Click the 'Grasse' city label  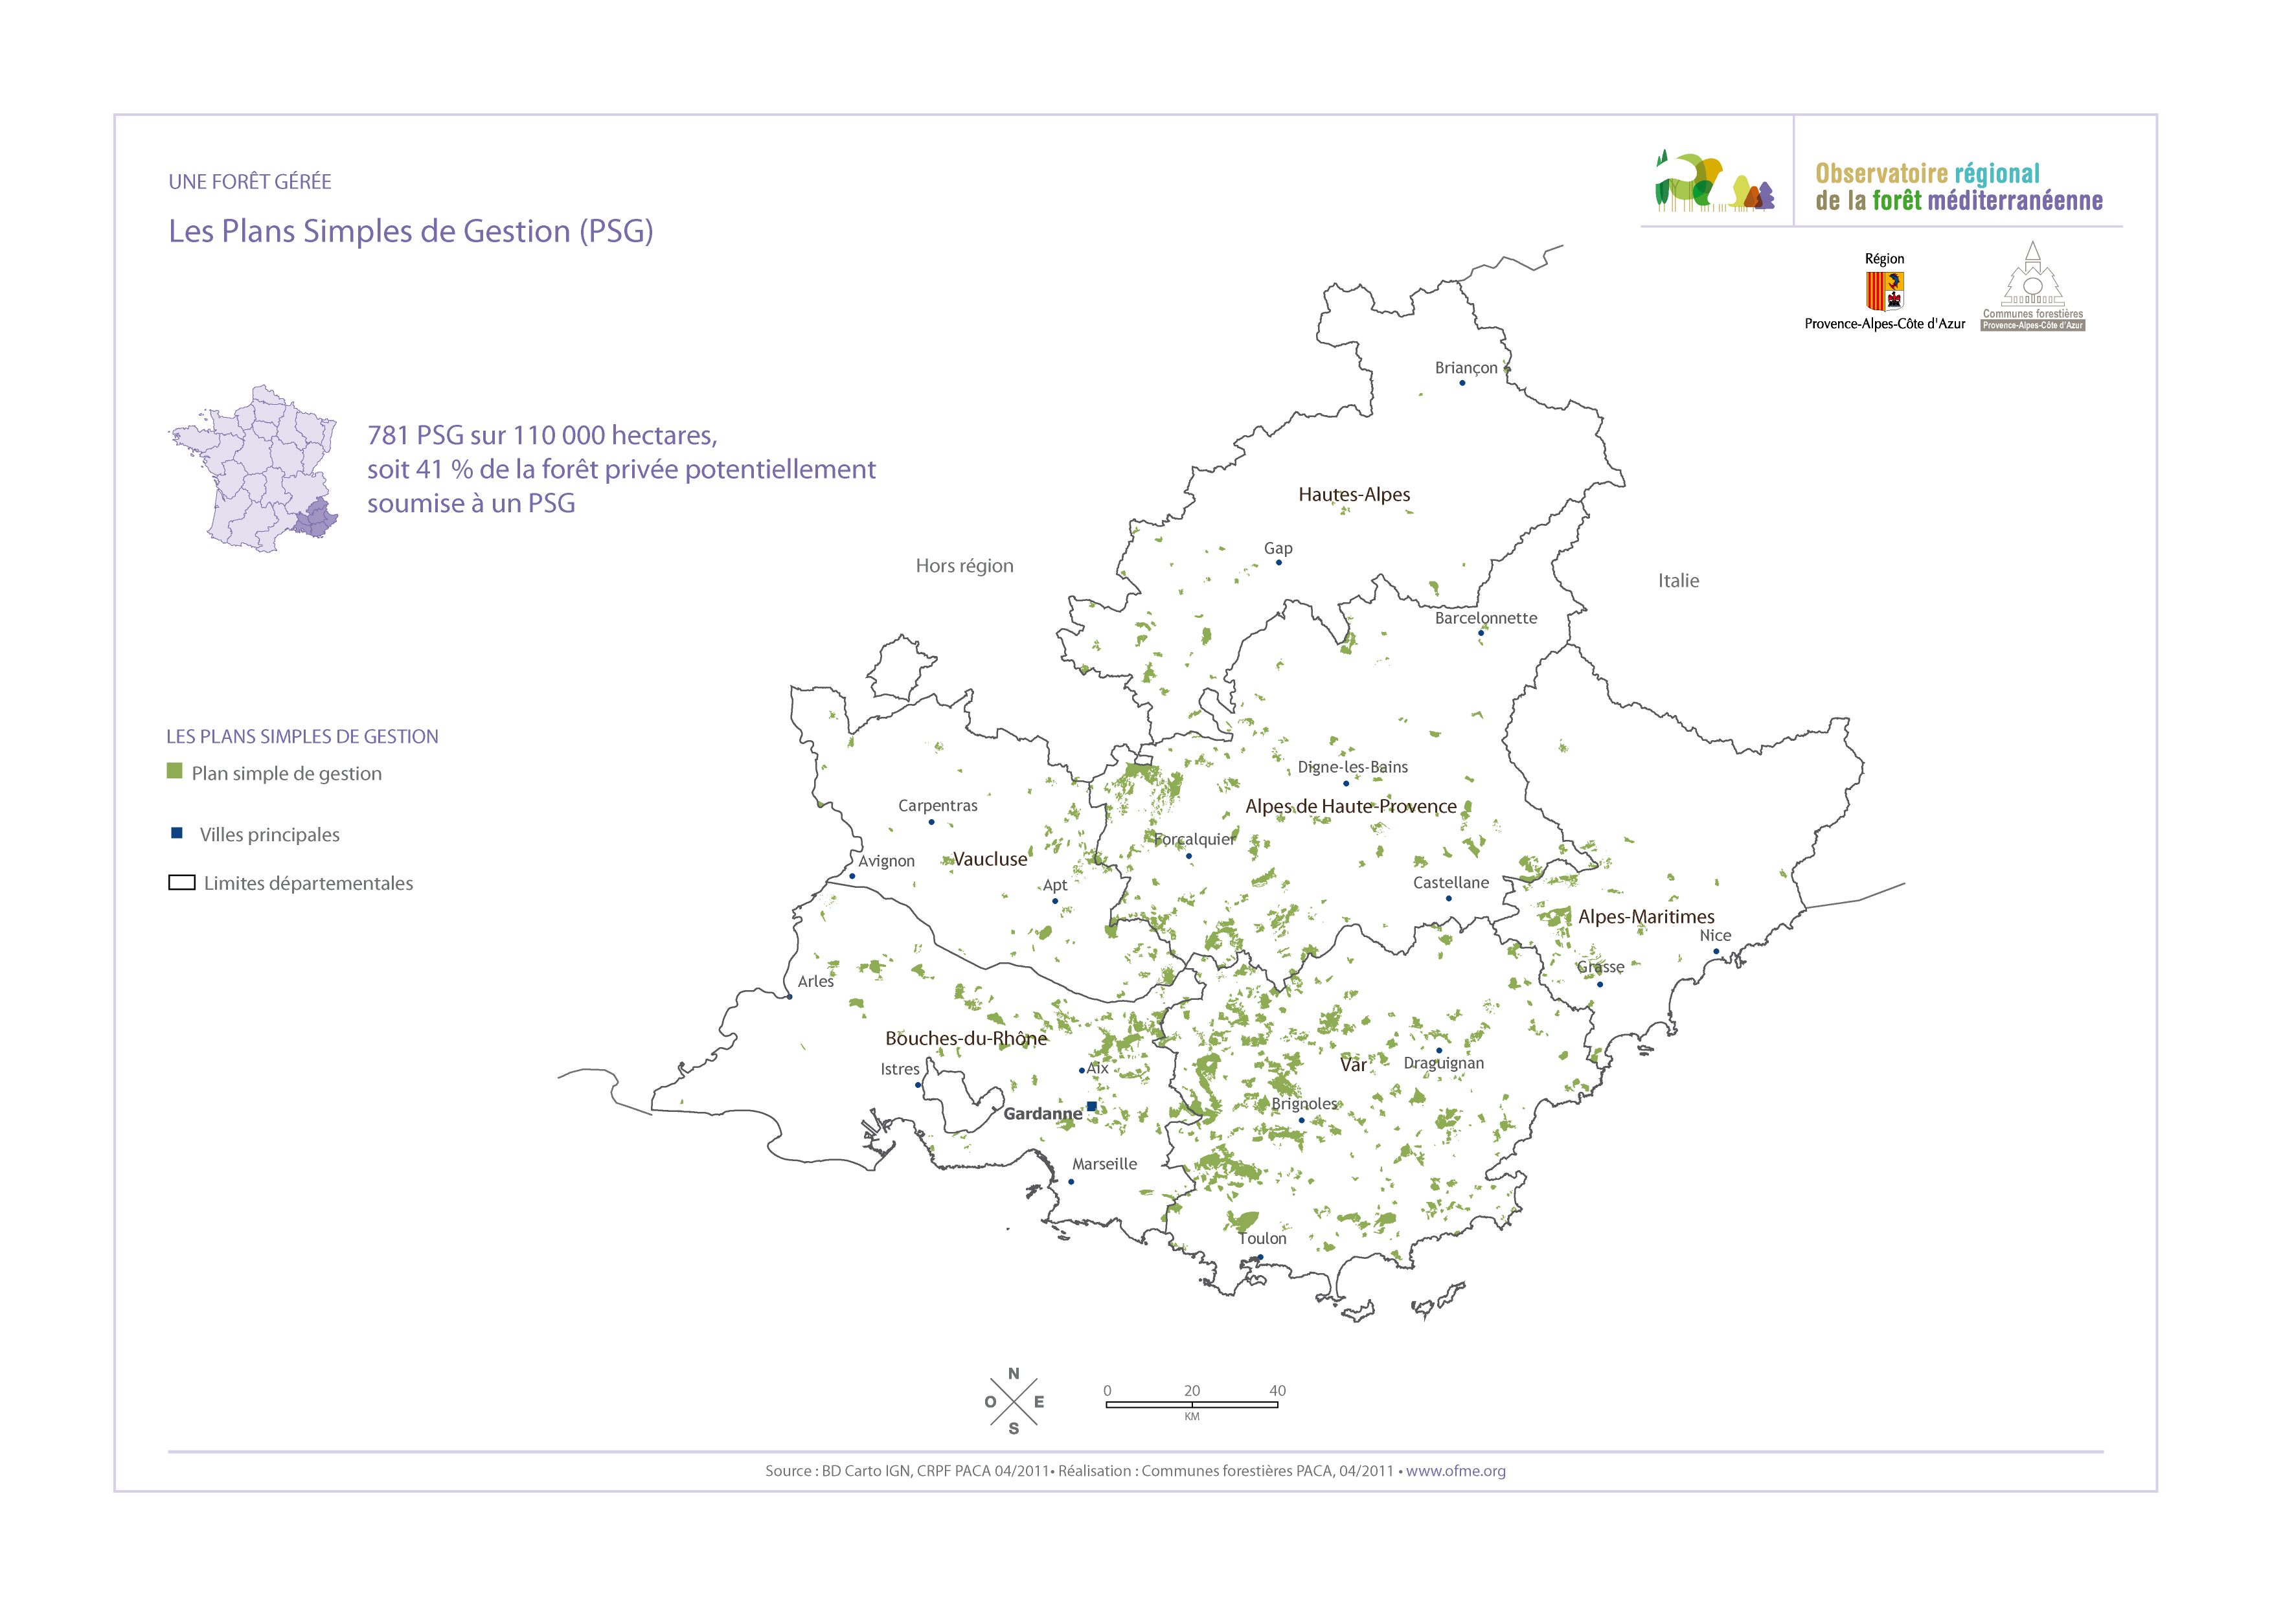[1600, 967]
